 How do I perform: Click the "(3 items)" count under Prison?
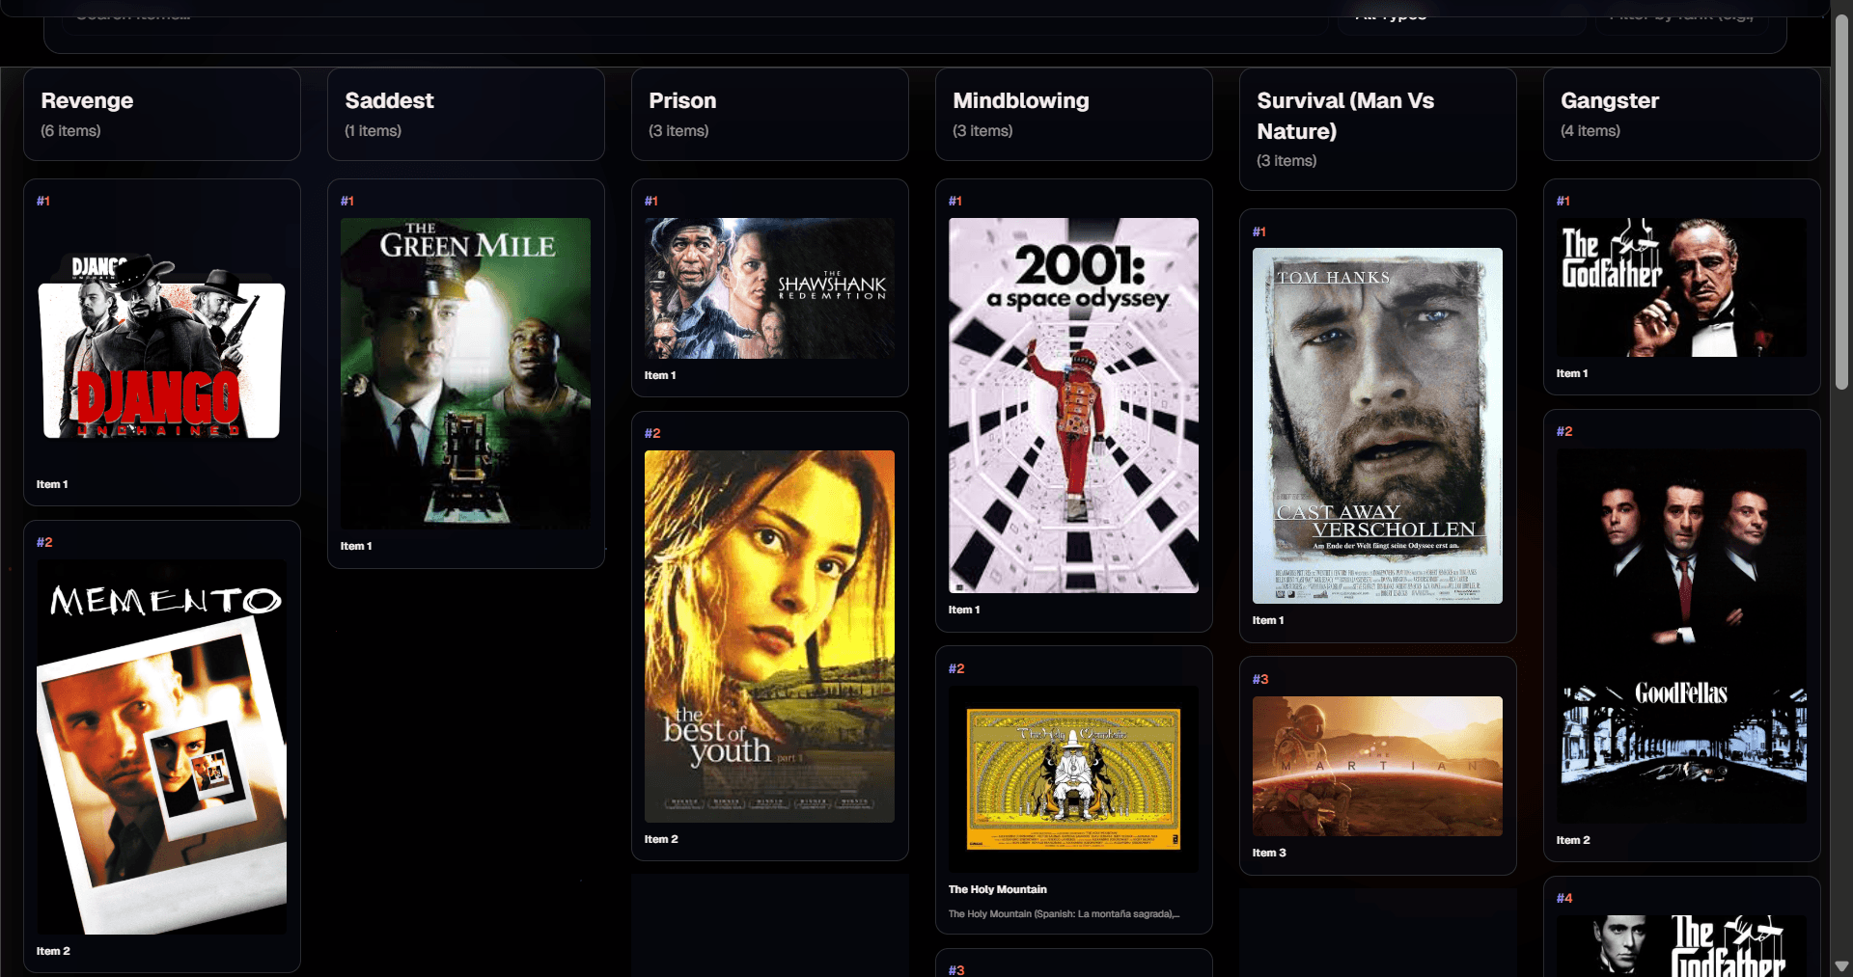click(x=678, y=130)
